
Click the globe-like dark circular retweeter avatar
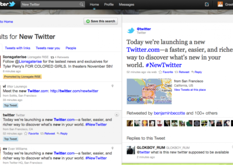click(x=197, y=123)
